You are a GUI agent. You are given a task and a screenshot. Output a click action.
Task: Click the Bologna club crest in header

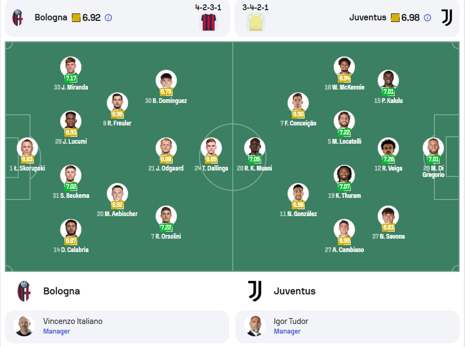click(18, 18)
